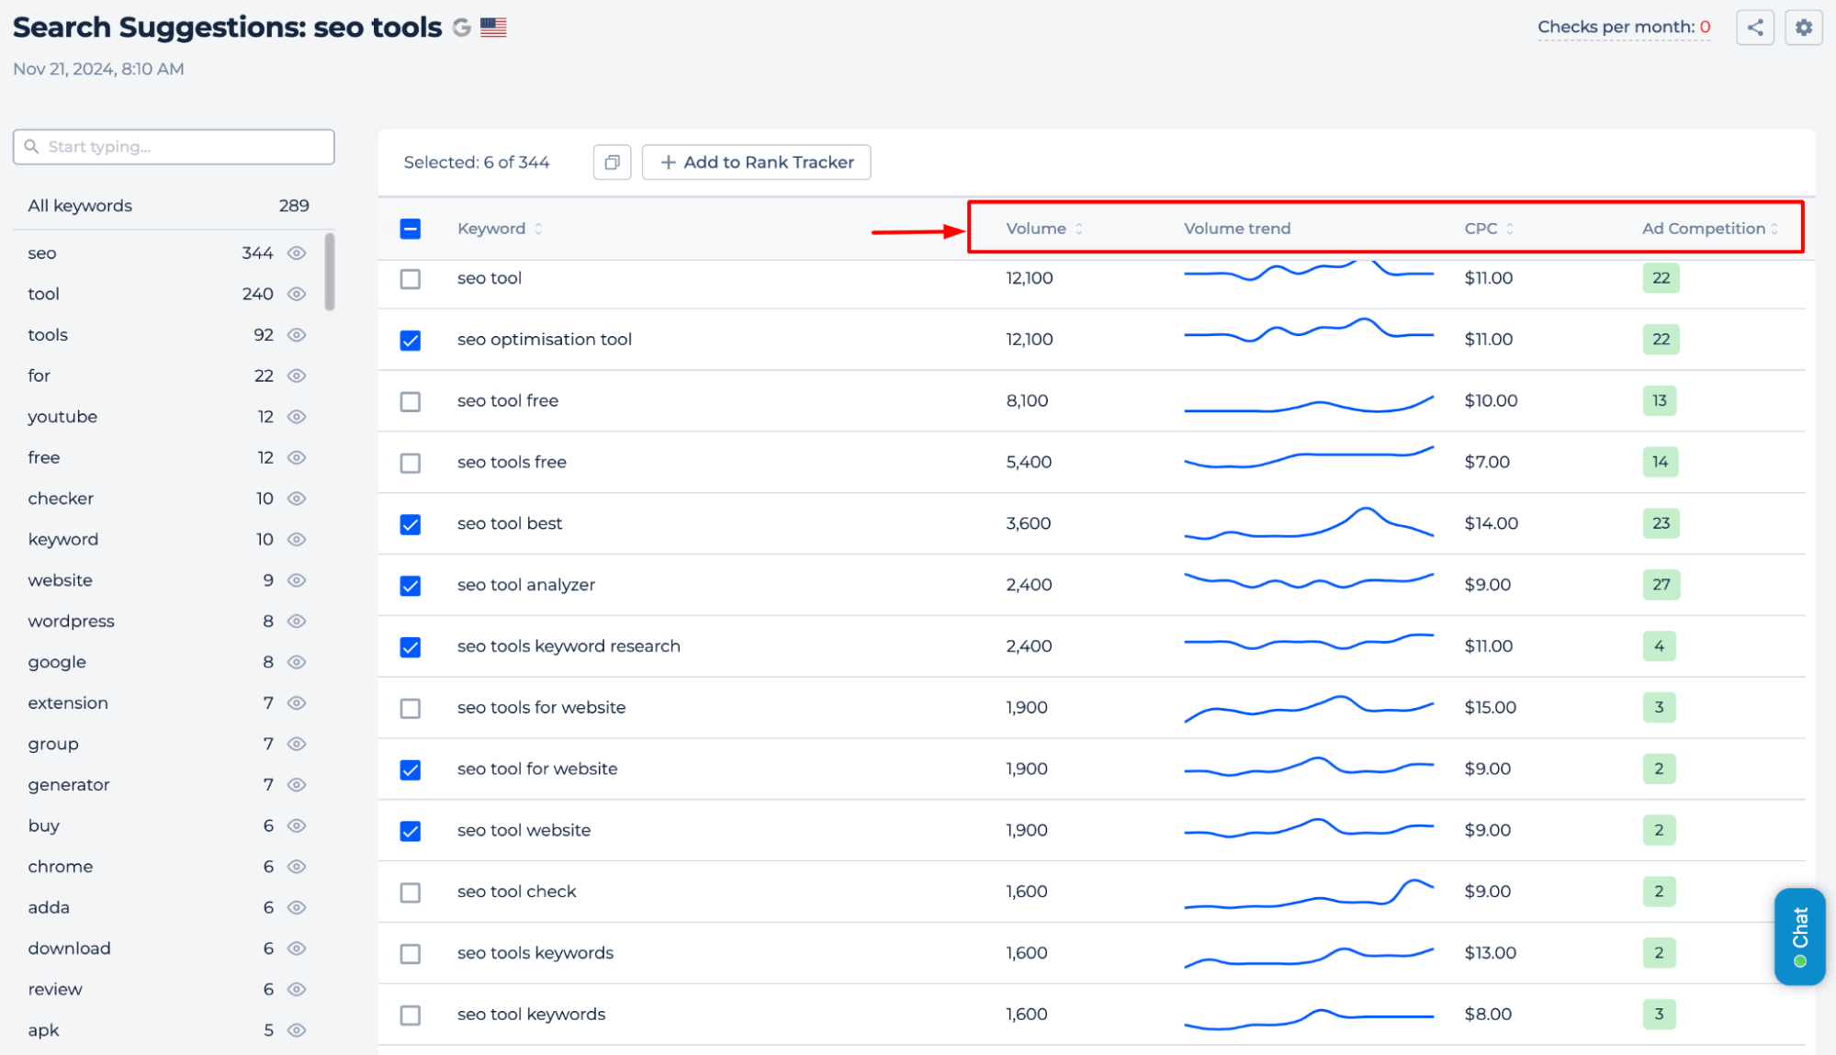Click the share icon top right
1836x1055 pixels.
coord(1755,27)
